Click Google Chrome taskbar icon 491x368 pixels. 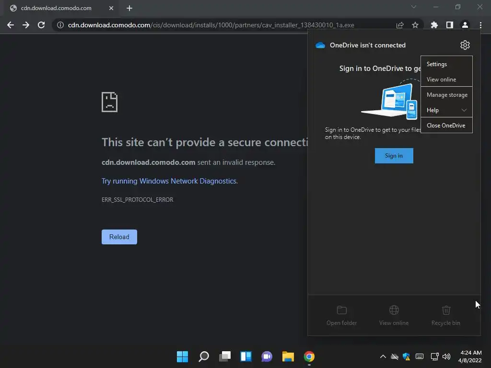(x=309, y=356)
